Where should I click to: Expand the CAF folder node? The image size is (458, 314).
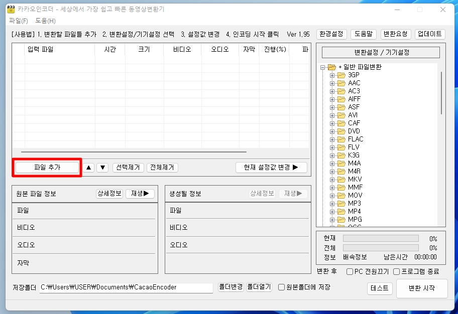(x=332, y=123)
